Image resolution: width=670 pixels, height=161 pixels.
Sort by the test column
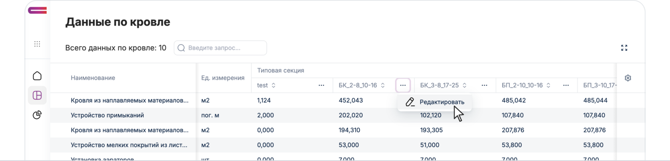274,85
